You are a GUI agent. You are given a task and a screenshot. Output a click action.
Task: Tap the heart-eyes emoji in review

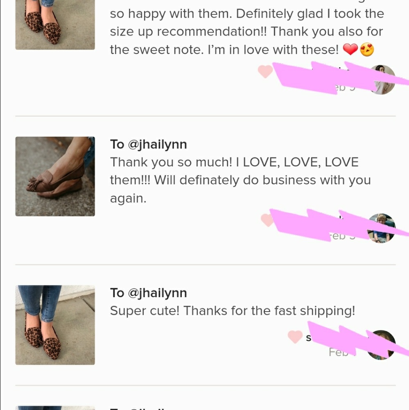click(x=367, y=50)
